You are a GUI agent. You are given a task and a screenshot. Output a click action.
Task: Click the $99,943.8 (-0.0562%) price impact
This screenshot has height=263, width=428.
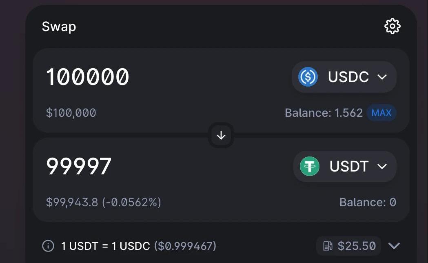coord(104,202)
